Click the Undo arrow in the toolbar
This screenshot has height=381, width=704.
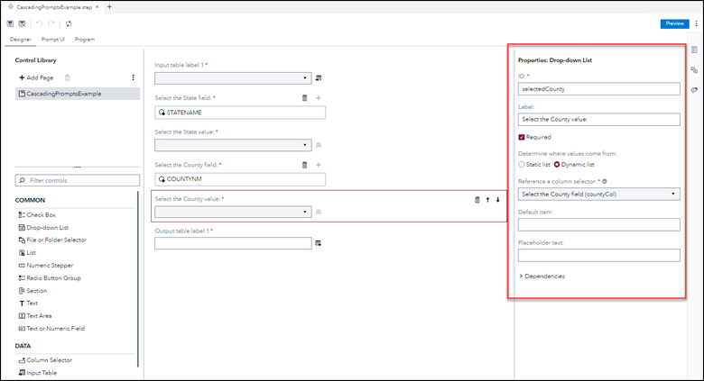coord(40,23)
